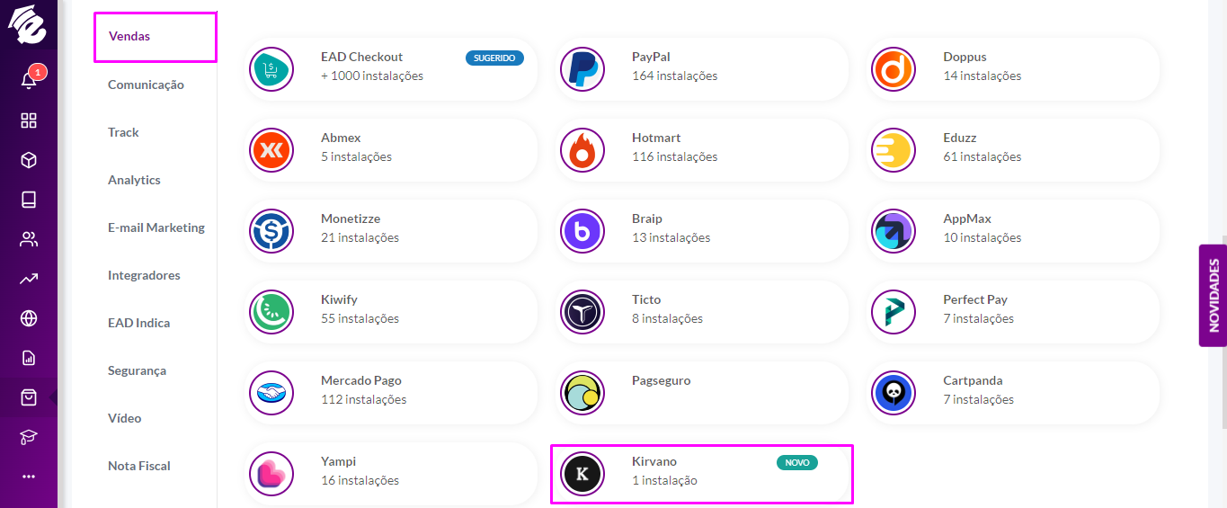Open the shopping bag icon in sidebar
The image size is (1227, 508).
tap(29, 397)
